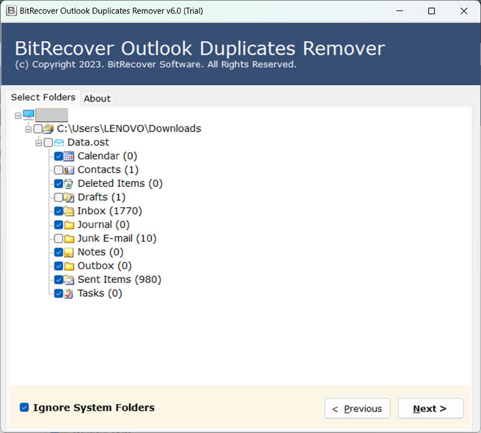Click the Journal folder icon
This screenshot has width=481, height=433.
pyautogui.click(x=69, y=225)
